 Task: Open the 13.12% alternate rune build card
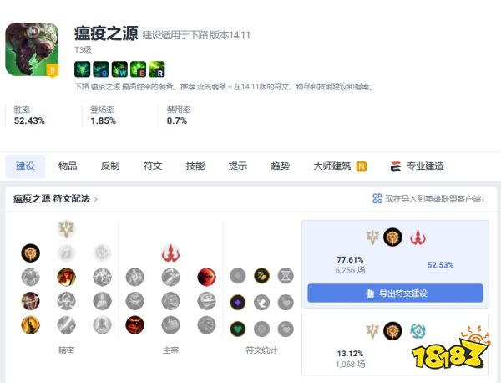coord(395,345)
